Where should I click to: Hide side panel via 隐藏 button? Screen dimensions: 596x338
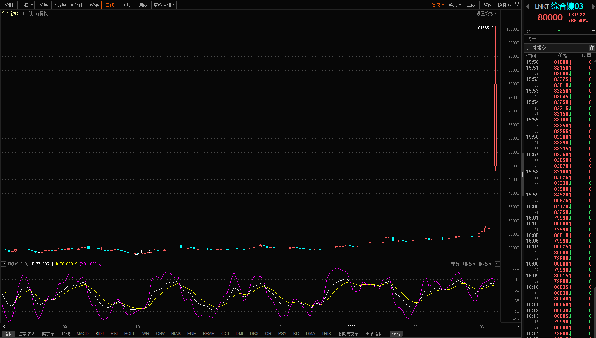click(x=504, y=5)
